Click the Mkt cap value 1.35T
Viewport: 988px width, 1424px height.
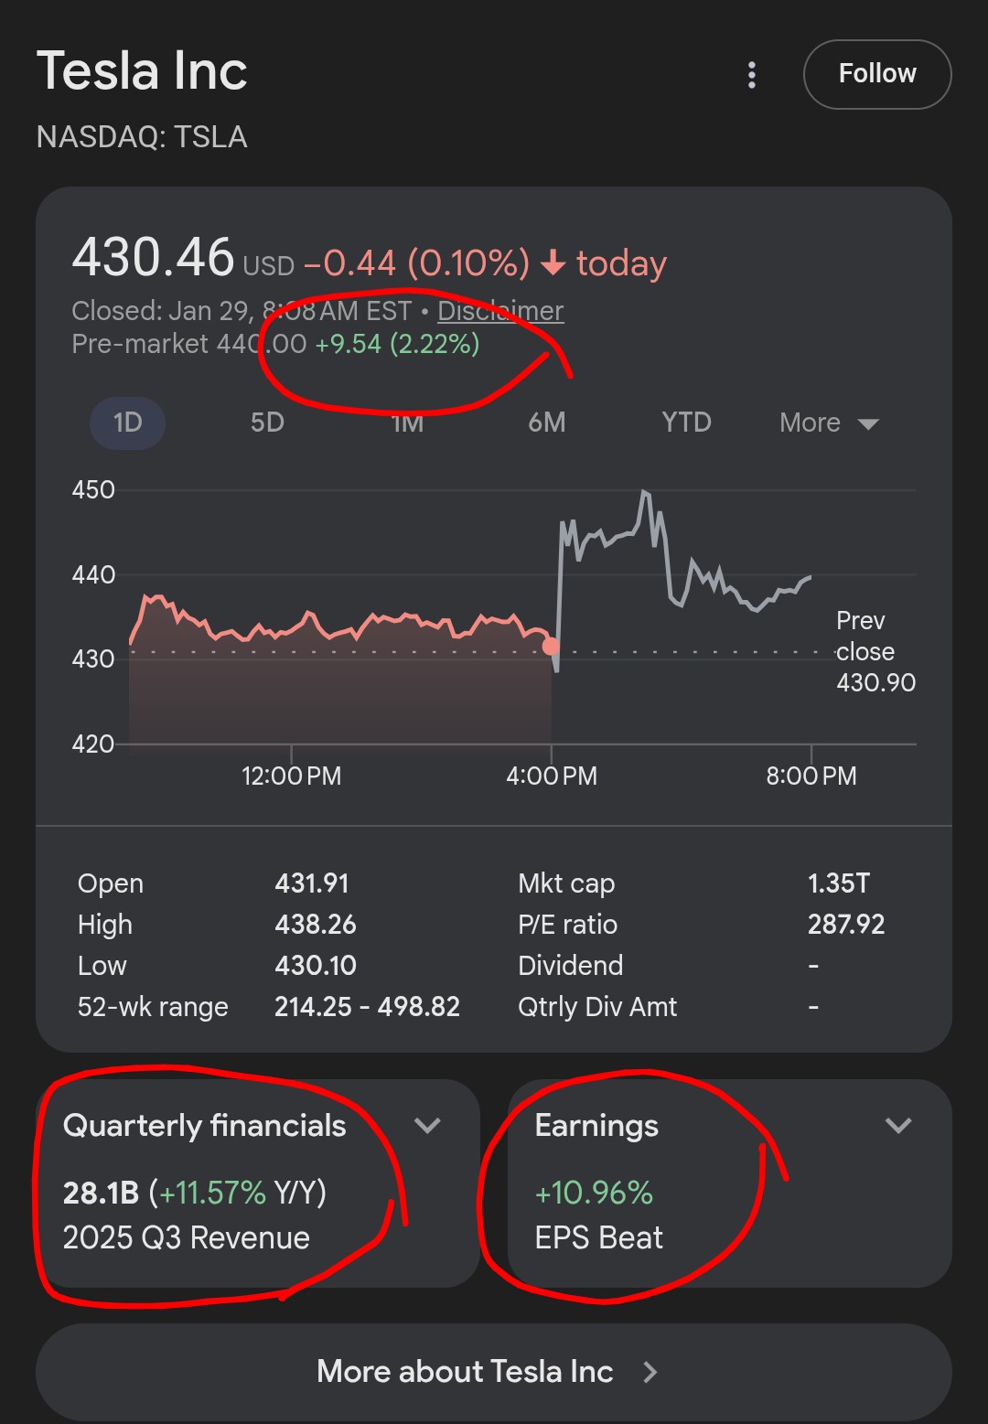tap(838, 883)
